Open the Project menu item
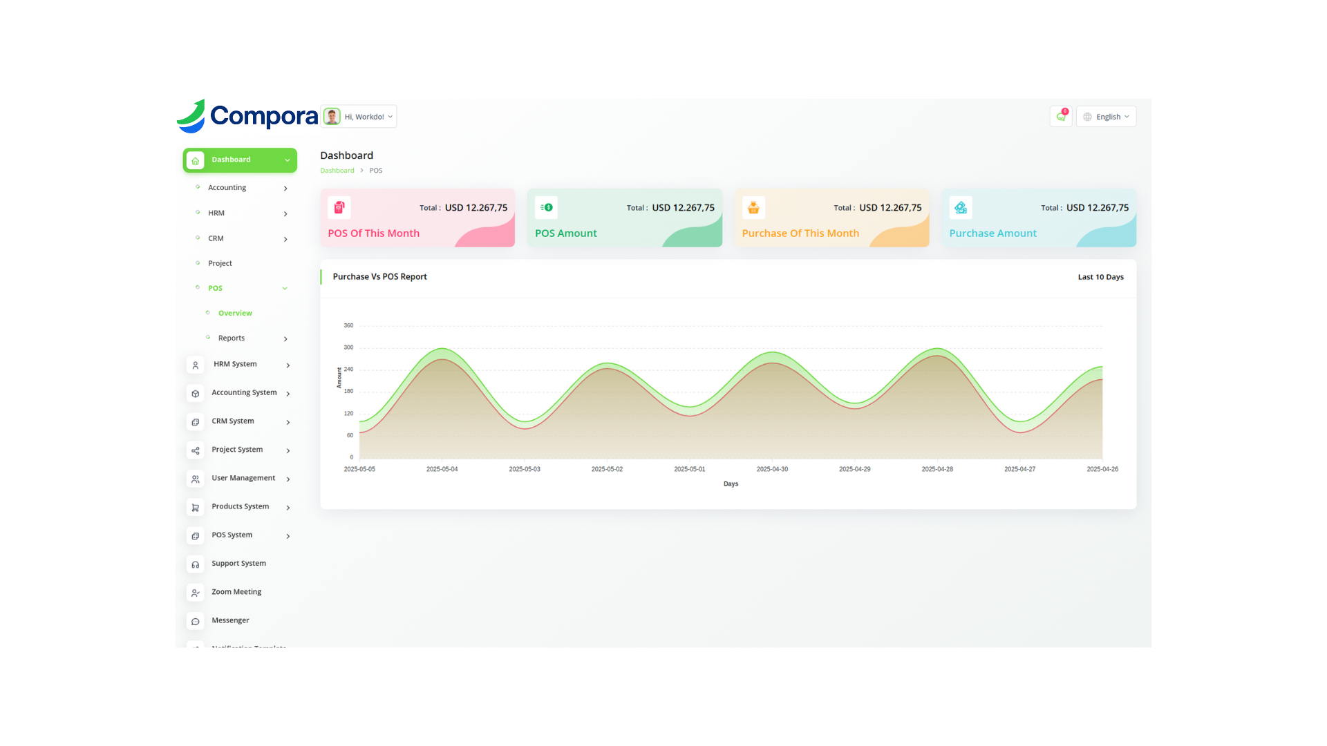Viewport: 1327px width, 746px height. click(220, 263)
